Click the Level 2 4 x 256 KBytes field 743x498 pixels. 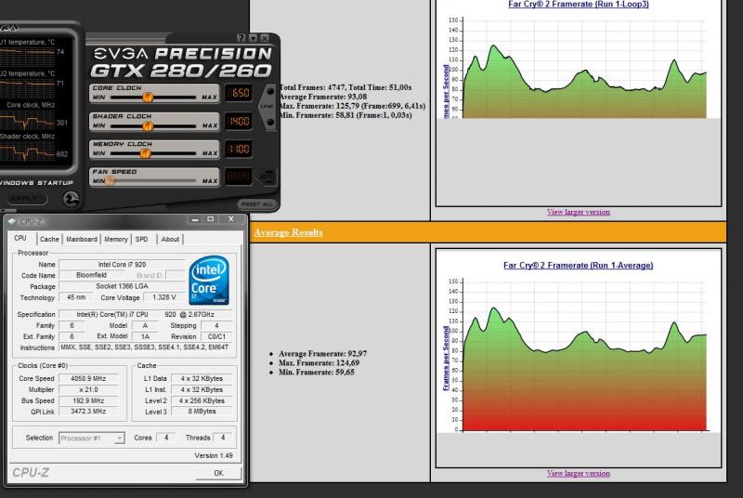click(202, 400)
